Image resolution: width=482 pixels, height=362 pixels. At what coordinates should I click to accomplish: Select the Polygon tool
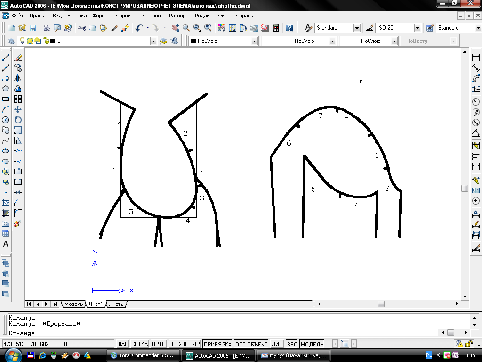pyautogui.click(x=6, y=89)
